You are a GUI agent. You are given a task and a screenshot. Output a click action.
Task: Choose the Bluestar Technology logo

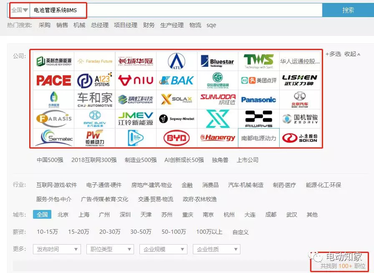point(217,61)
